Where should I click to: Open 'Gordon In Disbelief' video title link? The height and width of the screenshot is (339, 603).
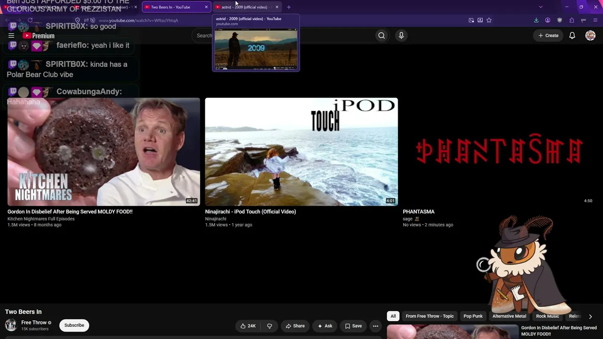70,212
